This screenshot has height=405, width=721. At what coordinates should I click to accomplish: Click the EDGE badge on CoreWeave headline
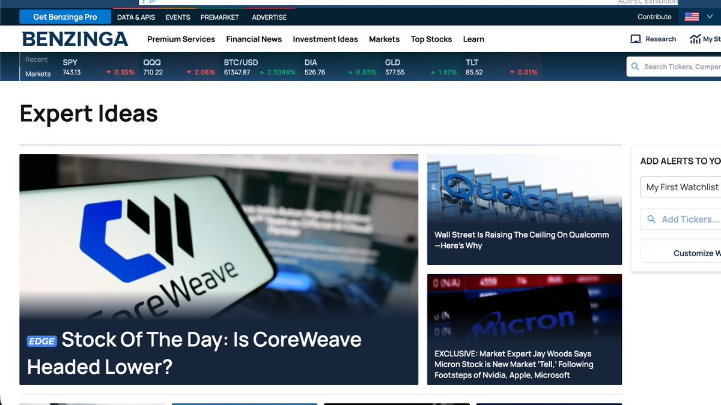pos(41,341)
